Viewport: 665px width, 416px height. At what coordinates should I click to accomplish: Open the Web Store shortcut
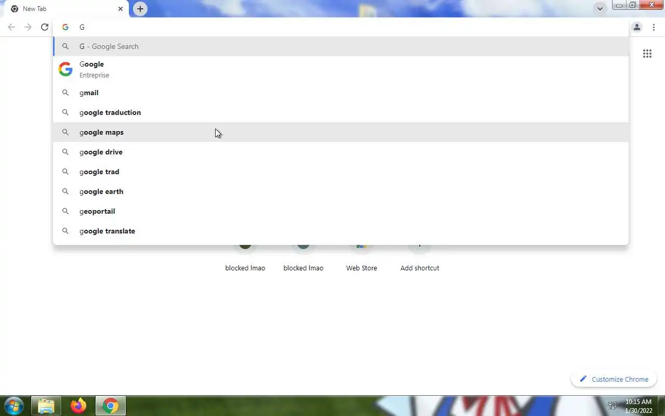pyautogui.click(x=362, y=258)
